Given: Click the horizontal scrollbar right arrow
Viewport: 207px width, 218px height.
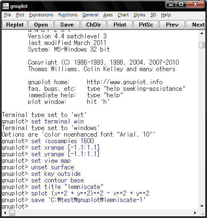Looking at the screenshot, I should click(195, 213).
